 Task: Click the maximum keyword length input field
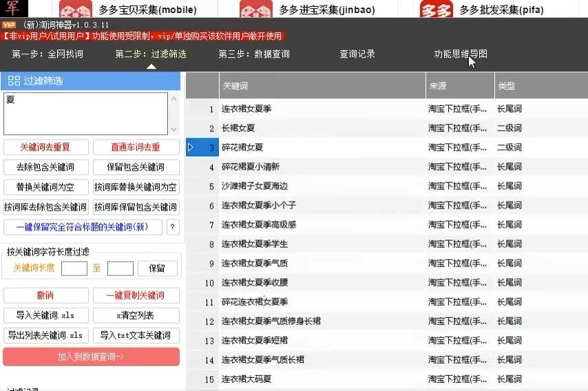120,268
